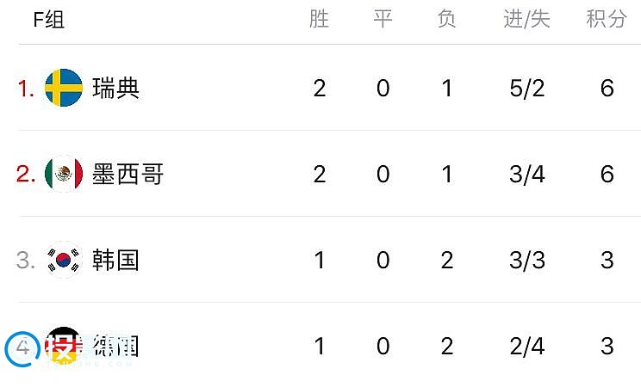Open the 瑞典 team name
Screen dimensions: 641x387
(115, 89)
